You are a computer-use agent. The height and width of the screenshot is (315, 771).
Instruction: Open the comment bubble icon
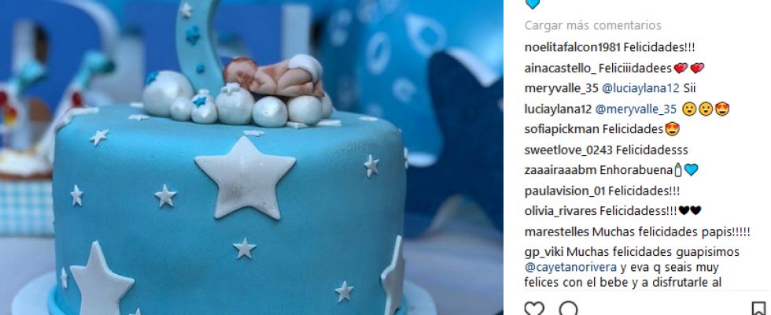(x=568, y=309)
